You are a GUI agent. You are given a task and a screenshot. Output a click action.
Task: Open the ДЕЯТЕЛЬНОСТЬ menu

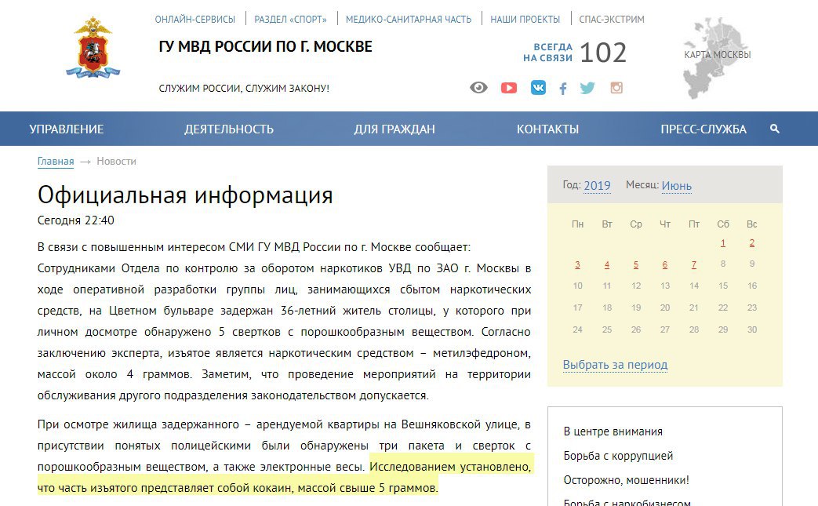229,129
